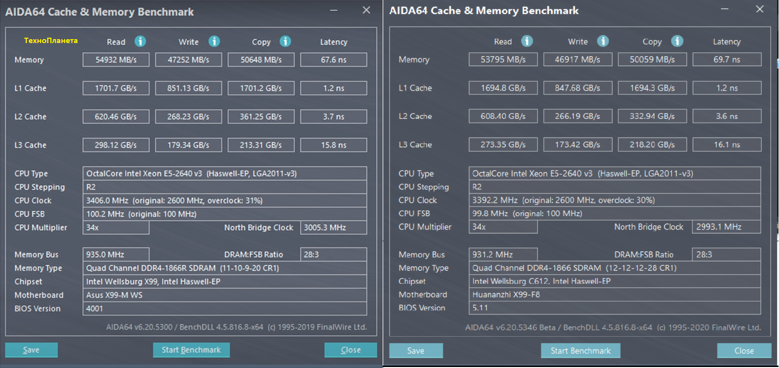Screen dimensions: 779x368
Task: Click the Write info icon in left window
Action: (214, 42)
